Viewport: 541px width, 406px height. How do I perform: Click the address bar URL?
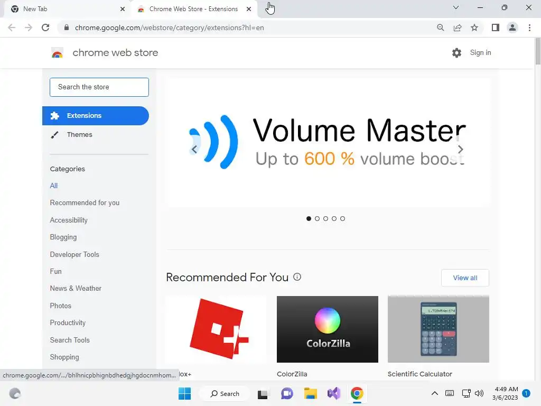pyautogui.click(x=169, y=27)
